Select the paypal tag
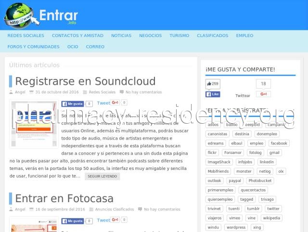This screenshot has width=308, height=232. pyautogui.click(x=235, y=180)
